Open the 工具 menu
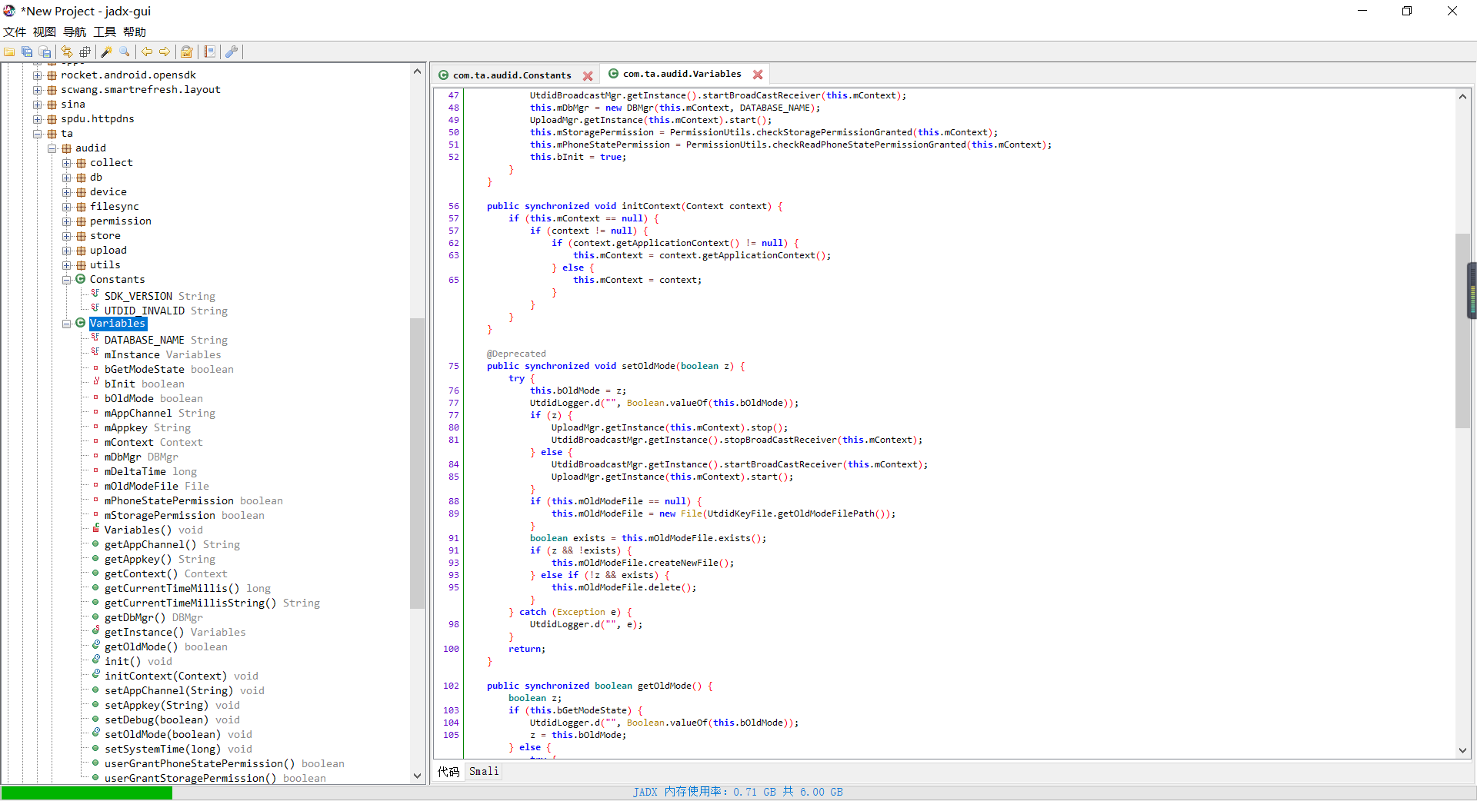The width and height of the screenshot is (1477, 801). [x=103, y=32]
